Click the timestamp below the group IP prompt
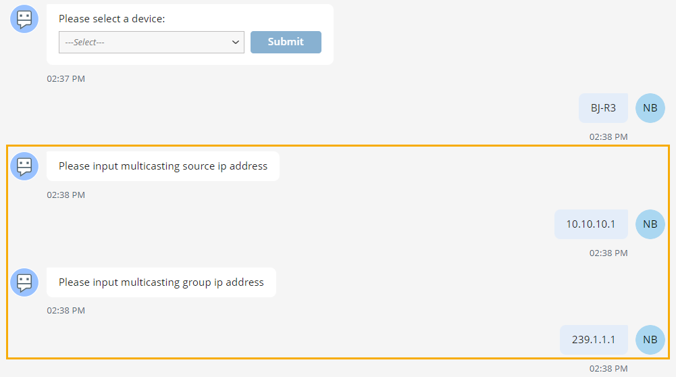 (66, 311)
